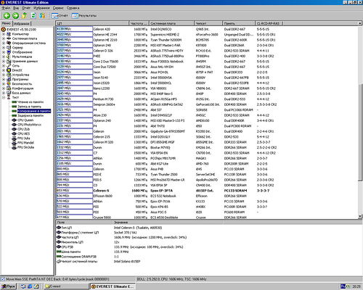363x290 pixels.
Task: Select the Устройства icon in the tree
Action: [9, 75]
